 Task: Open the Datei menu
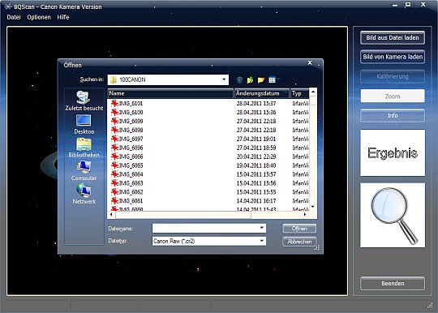point(14,17)
